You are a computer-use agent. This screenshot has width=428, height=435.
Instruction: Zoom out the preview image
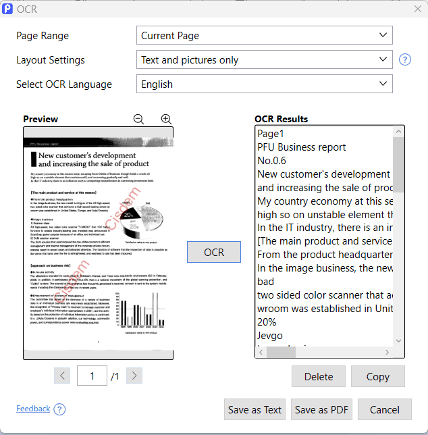coord(139,119)
